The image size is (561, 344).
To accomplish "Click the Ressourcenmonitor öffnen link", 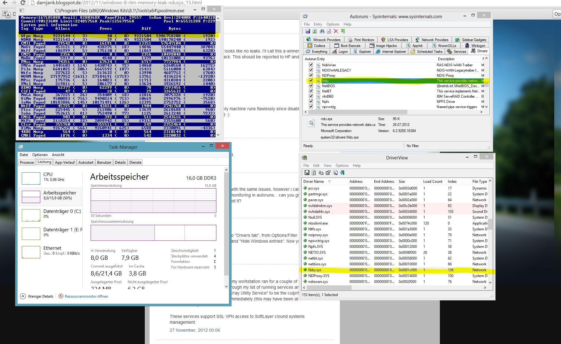I will click(86, 296).
